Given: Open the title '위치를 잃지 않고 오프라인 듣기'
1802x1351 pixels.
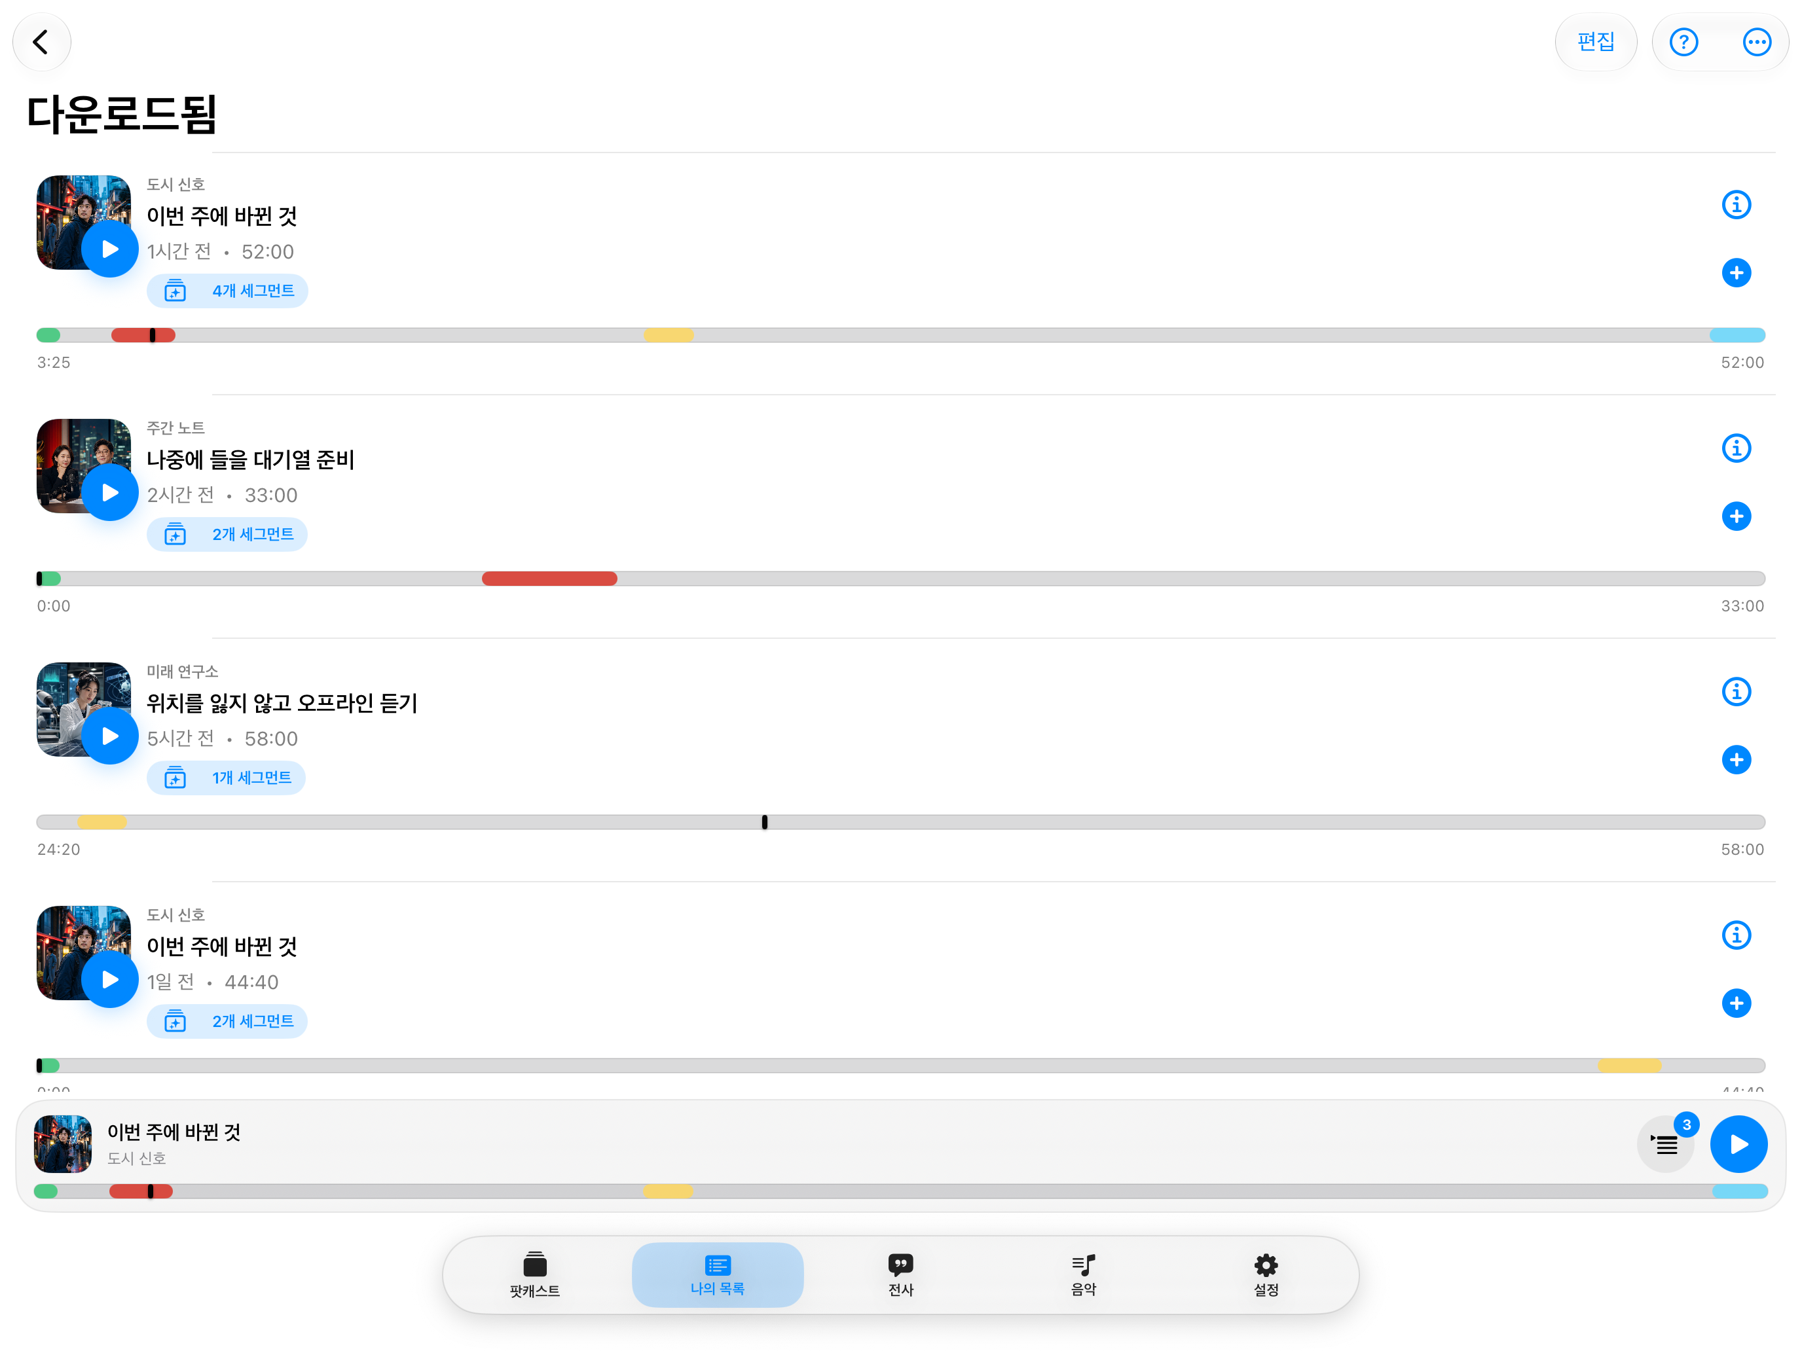Looking at the screenshot, I should (x=282, y=704).
